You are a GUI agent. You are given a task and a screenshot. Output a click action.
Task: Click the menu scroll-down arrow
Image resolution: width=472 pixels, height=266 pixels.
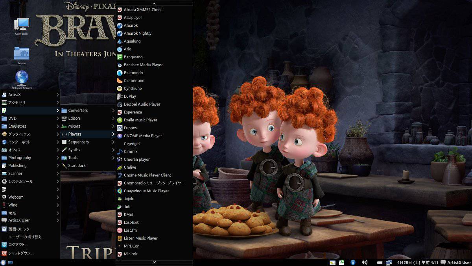point(154,262)
